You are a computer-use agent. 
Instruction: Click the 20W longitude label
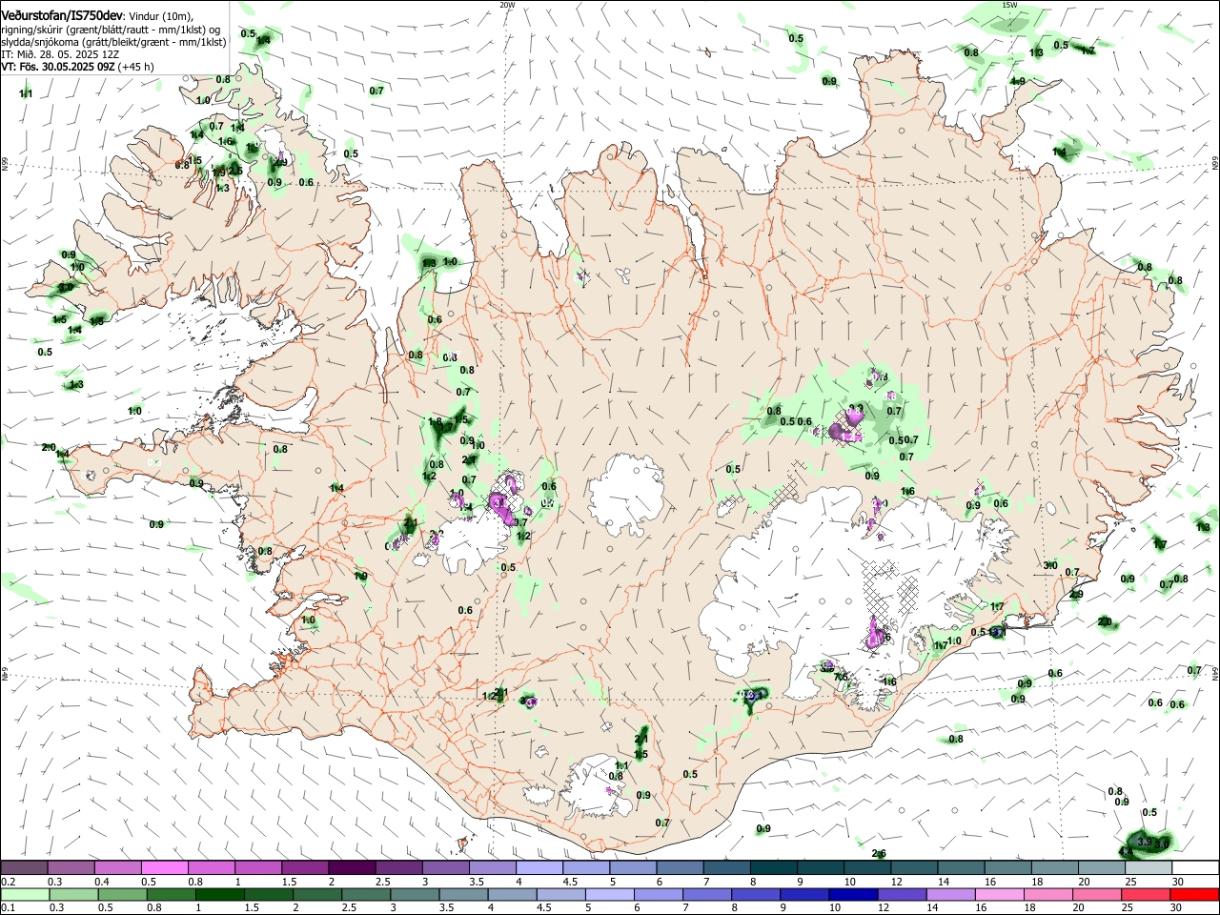507,5
